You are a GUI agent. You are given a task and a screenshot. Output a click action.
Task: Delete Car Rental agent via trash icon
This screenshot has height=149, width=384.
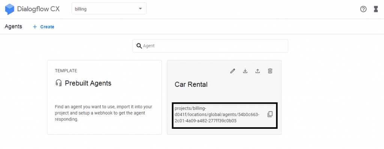click(270, 71)
